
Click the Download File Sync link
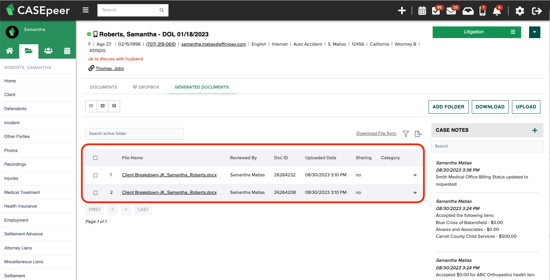(x=376, y=133)
